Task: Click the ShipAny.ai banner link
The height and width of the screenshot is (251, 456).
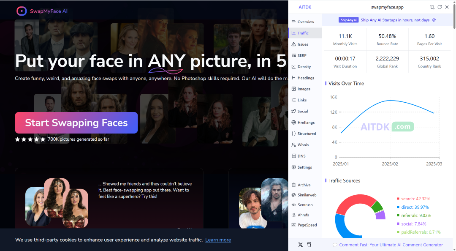Action: point(387,20)
